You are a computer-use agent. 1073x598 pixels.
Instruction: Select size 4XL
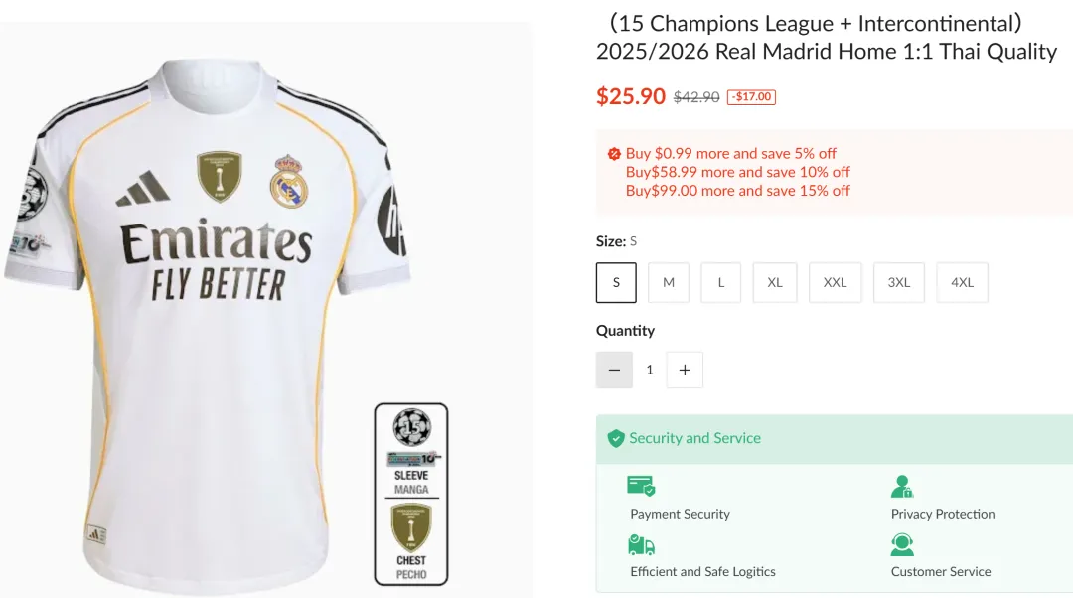click(x=962, y=282)
